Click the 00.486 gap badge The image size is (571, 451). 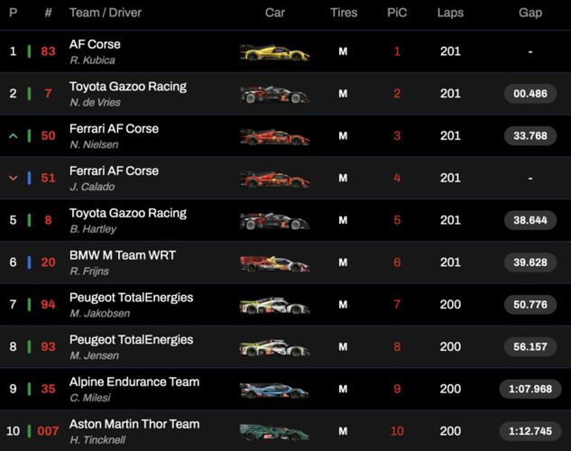click(530, 94)
